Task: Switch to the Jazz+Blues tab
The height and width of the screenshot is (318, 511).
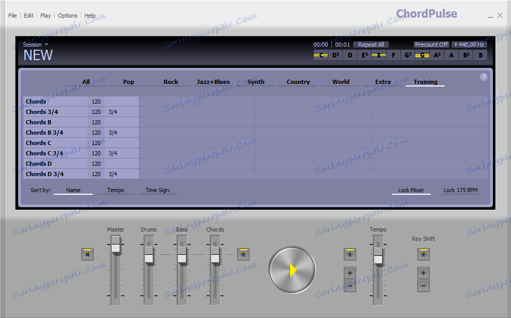Action: (x=213, y=81)
